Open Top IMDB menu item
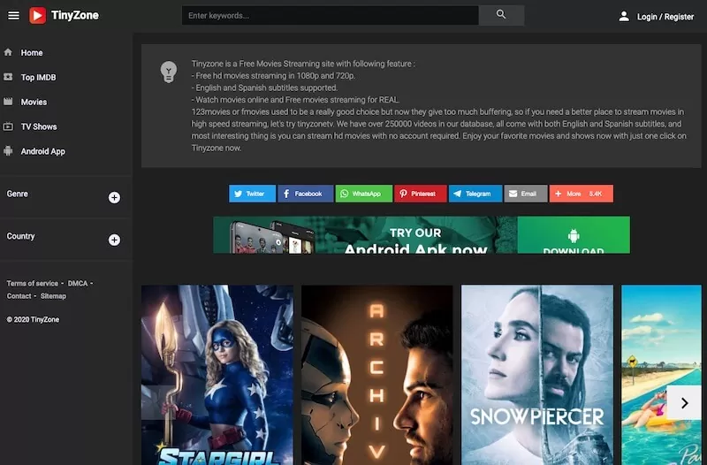Viewport: 707px width, 465px height. [38, 78]
